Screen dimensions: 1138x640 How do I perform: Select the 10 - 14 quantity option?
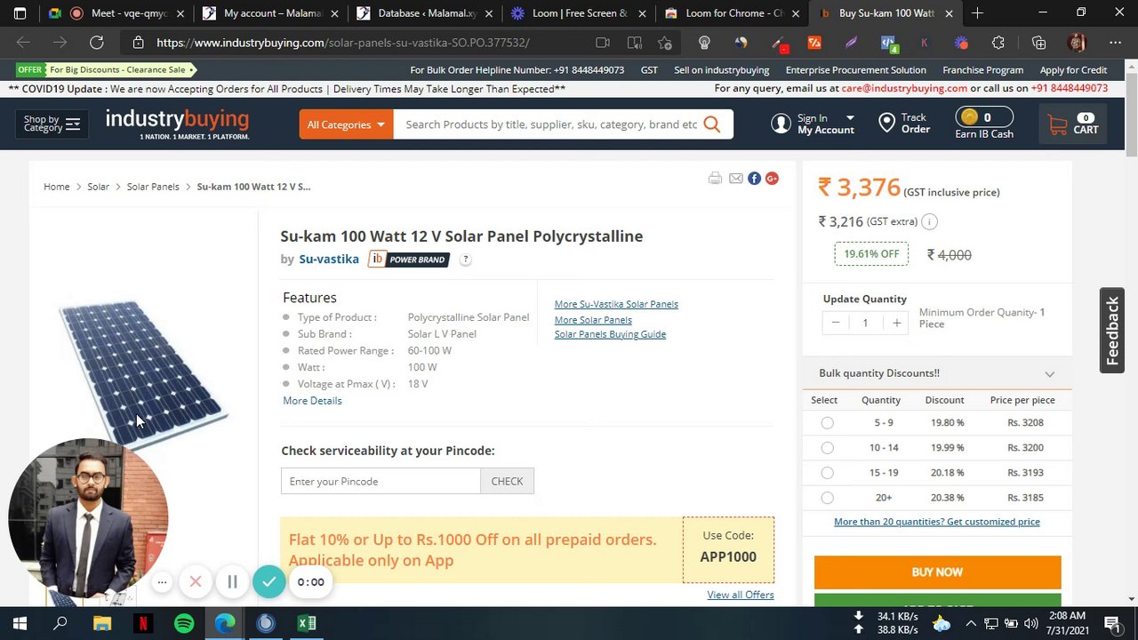[828, 448]
